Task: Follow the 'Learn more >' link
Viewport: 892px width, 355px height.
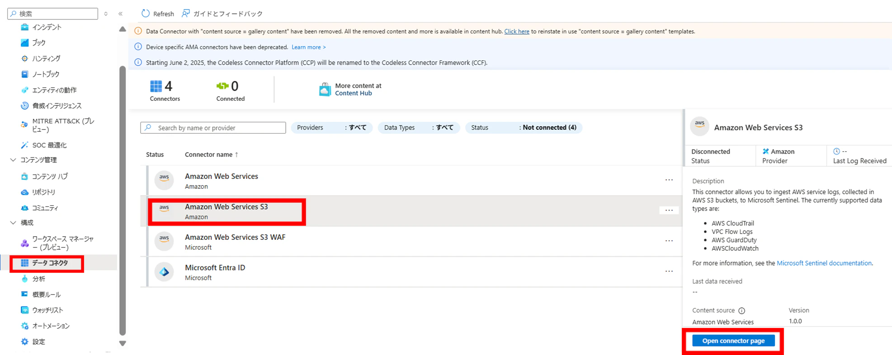Action: (309, 47)
